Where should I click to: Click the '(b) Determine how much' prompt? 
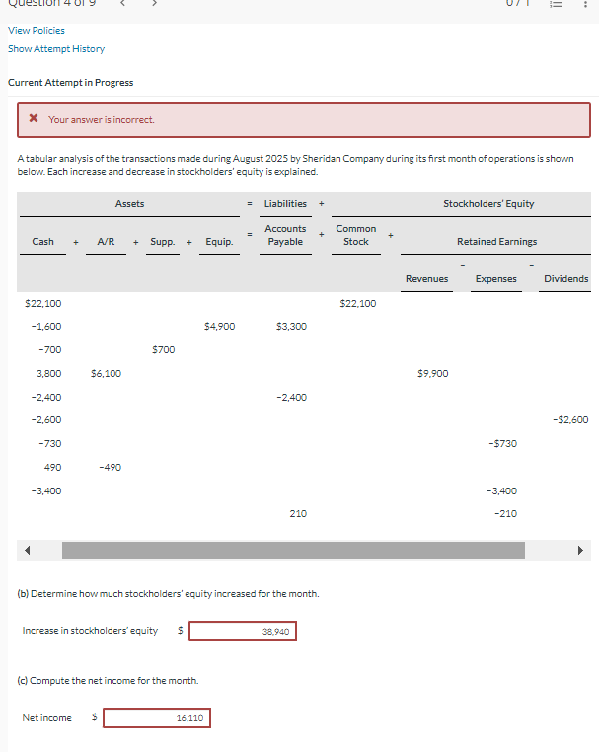point(168,594)
